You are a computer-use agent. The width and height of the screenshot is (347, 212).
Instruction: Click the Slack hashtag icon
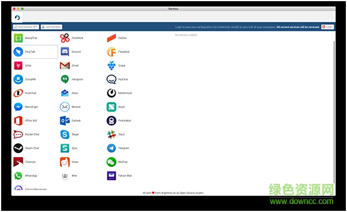(x=111, y=135)
